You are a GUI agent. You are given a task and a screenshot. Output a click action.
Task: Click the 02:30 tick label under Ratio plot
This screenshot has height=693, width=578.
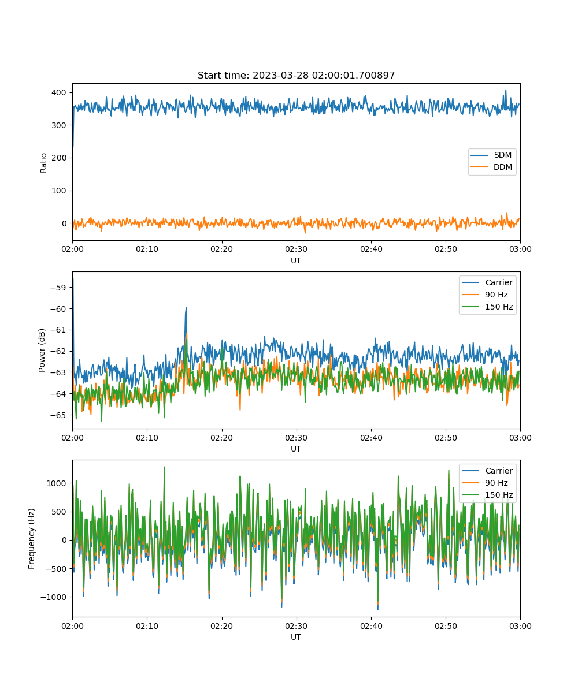click(296, 249)
